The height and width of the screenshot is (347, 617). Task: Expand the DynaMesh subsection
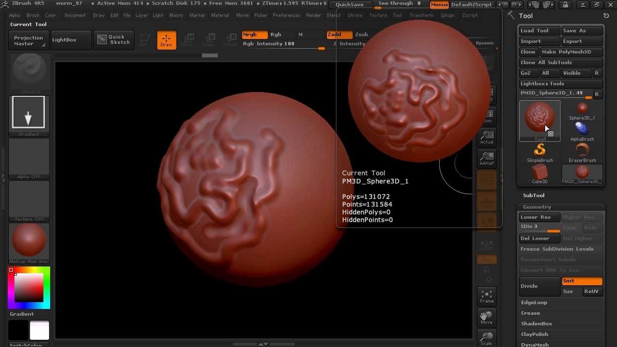click(535, 345)
